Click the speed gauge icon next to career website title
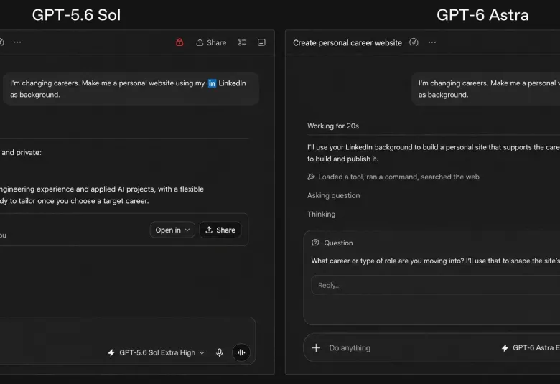Image resolution: width=560 pixels, height=384 pixels. [x=414, y=42]
